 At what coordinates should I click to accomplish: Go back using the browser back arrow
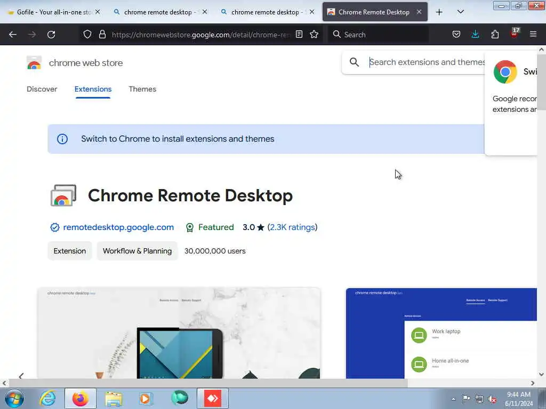tap(13, 35)
